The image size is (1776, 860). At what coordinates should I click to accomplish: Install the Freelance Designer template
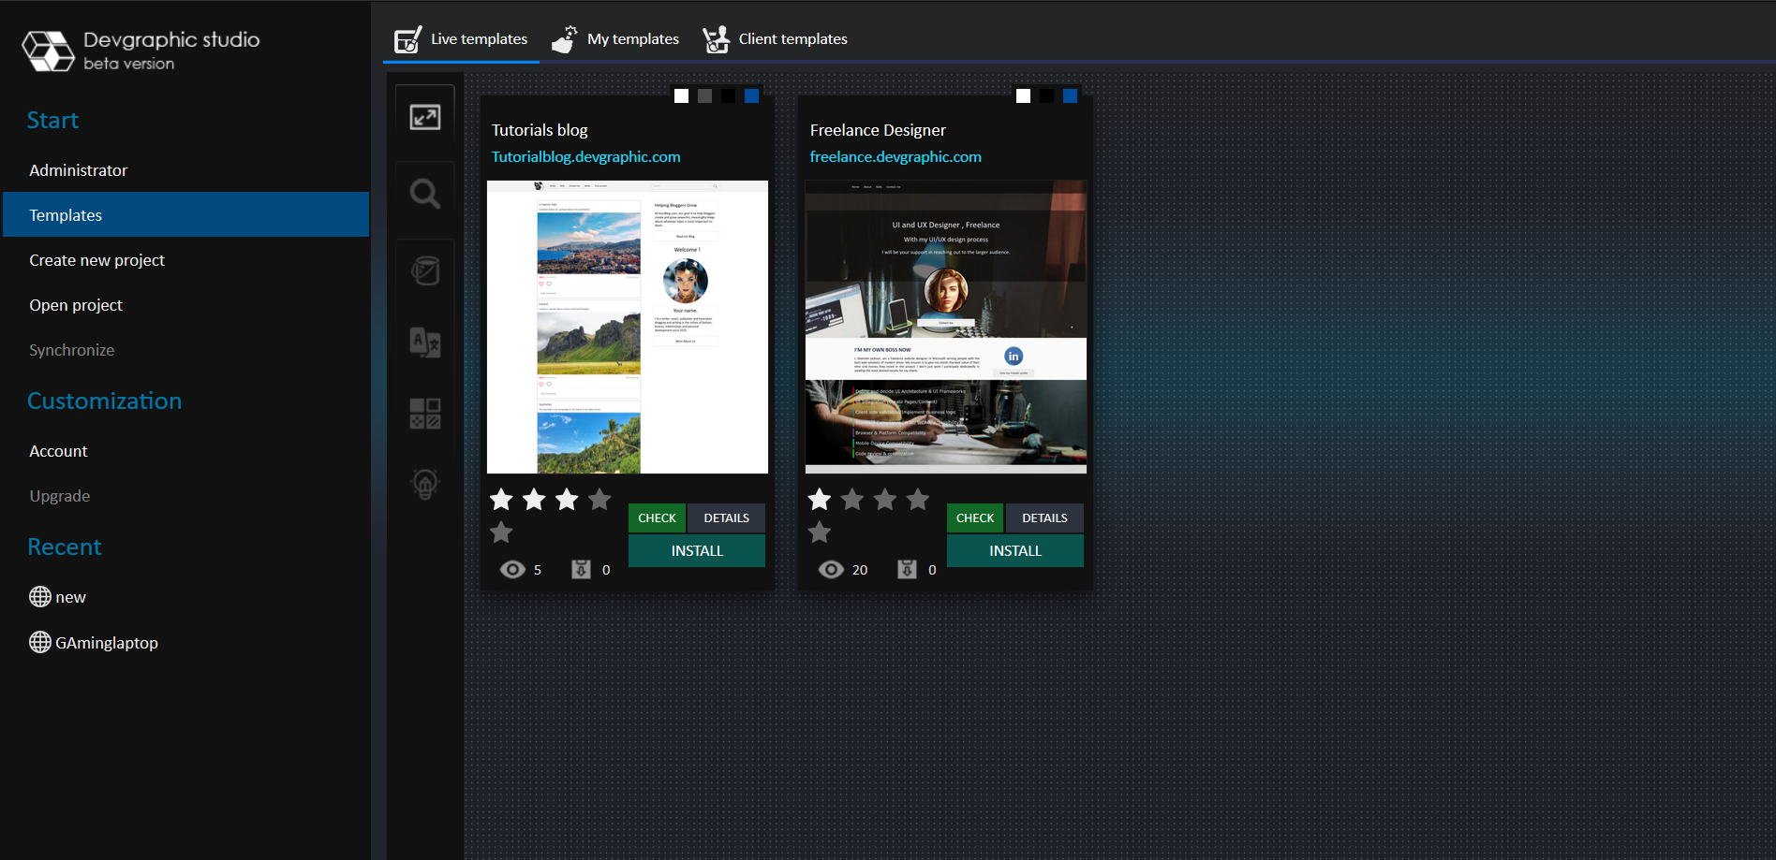pos(1015,550)
